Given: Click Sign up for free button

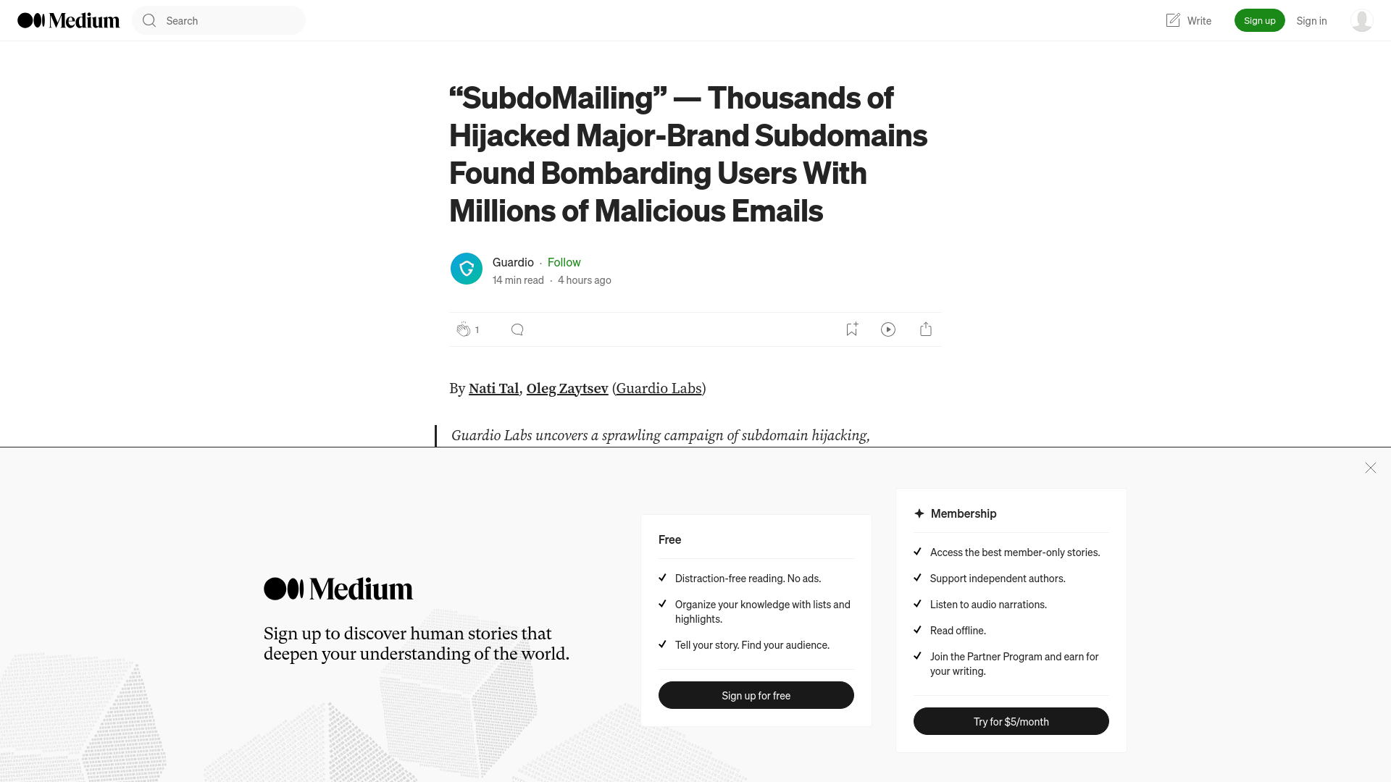Looking at the screenshot, I should [756, 695].
